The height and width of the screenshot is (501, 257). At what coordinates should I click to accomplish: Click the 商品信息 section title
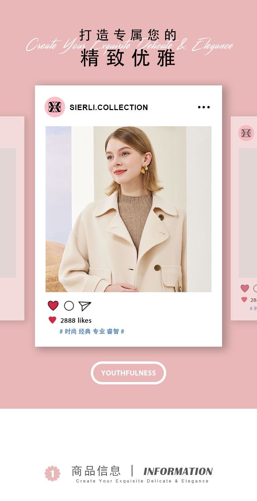click(x=96, y=471)
